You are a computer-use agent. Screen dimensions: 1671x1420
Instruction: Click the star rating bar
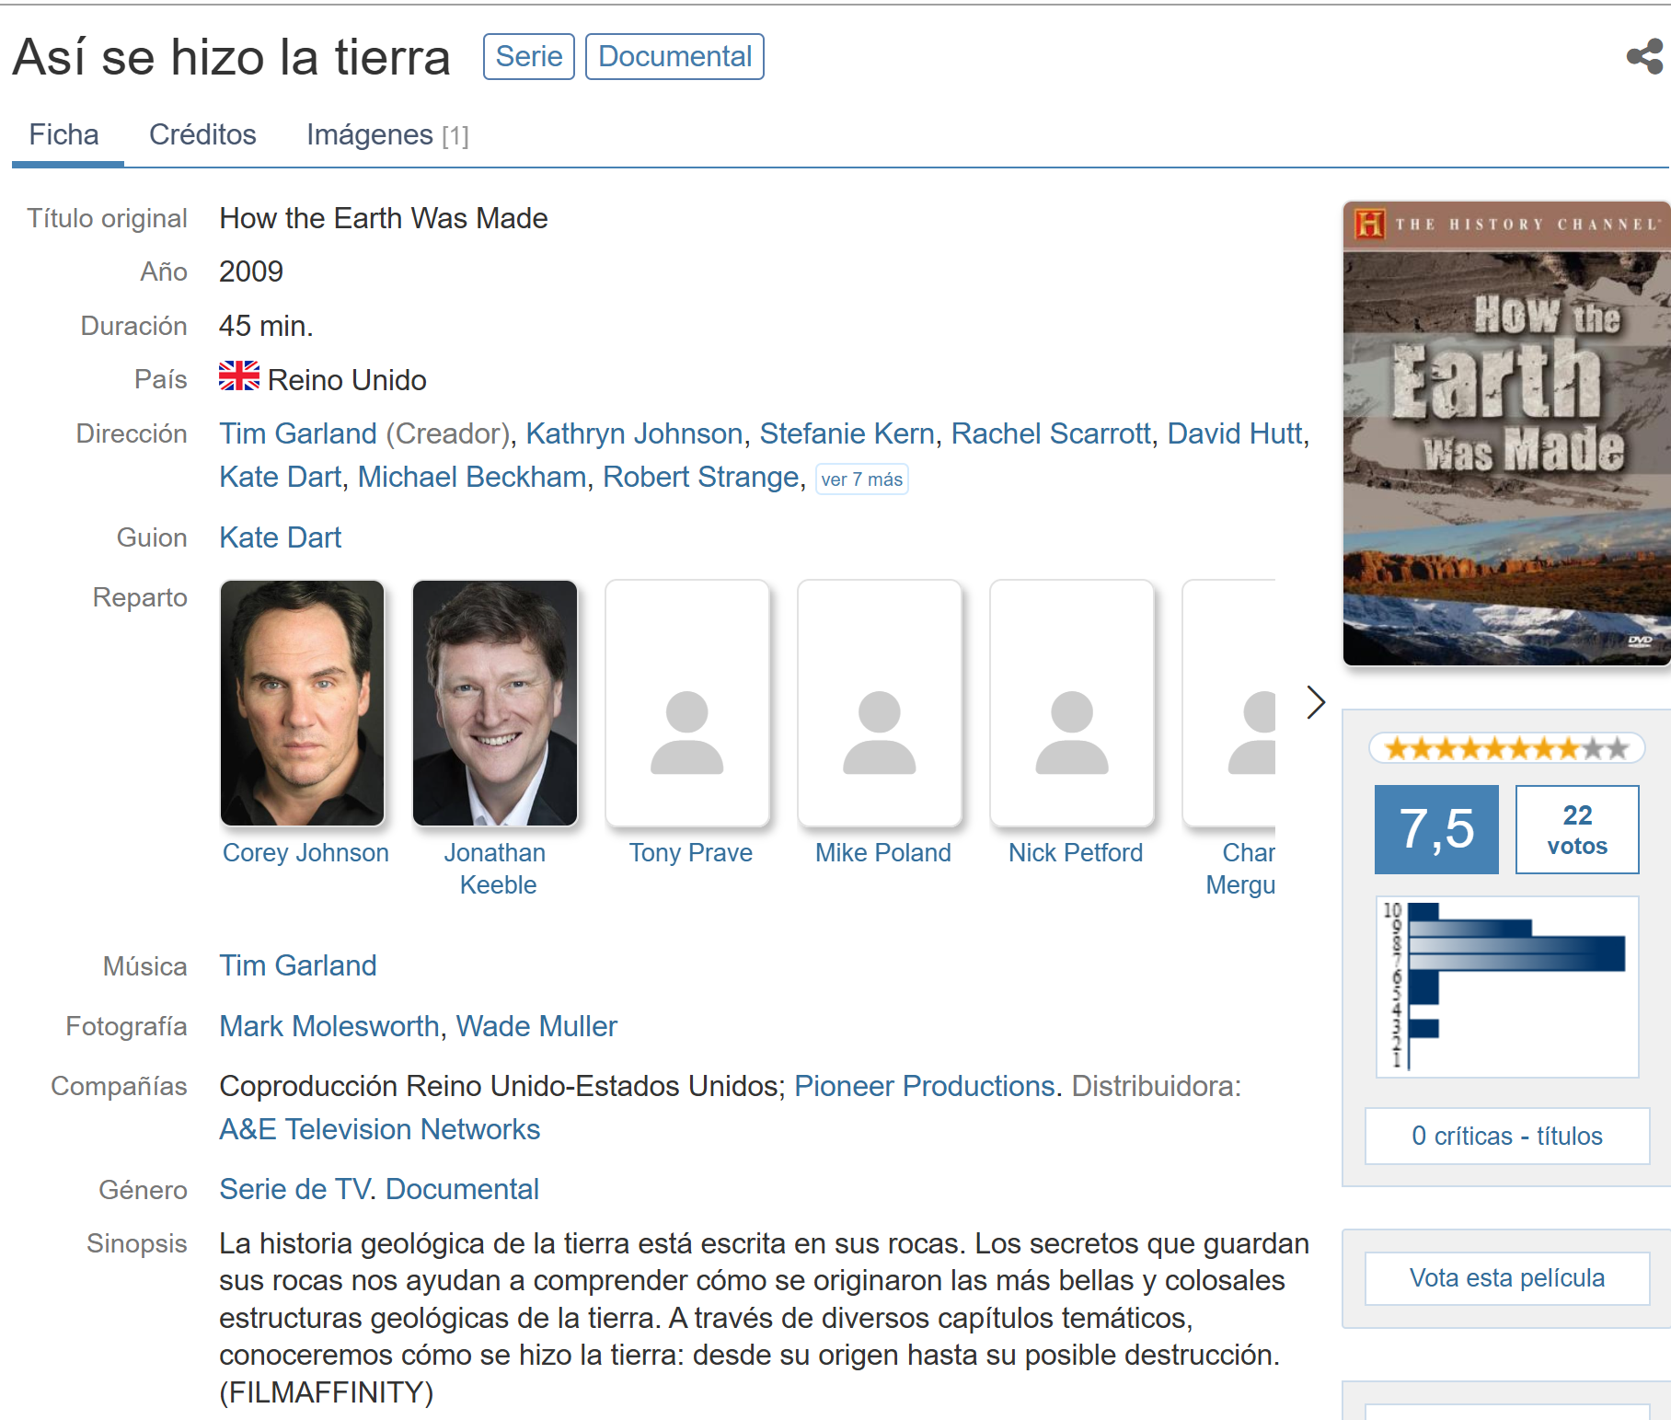tap(1506, 748)
